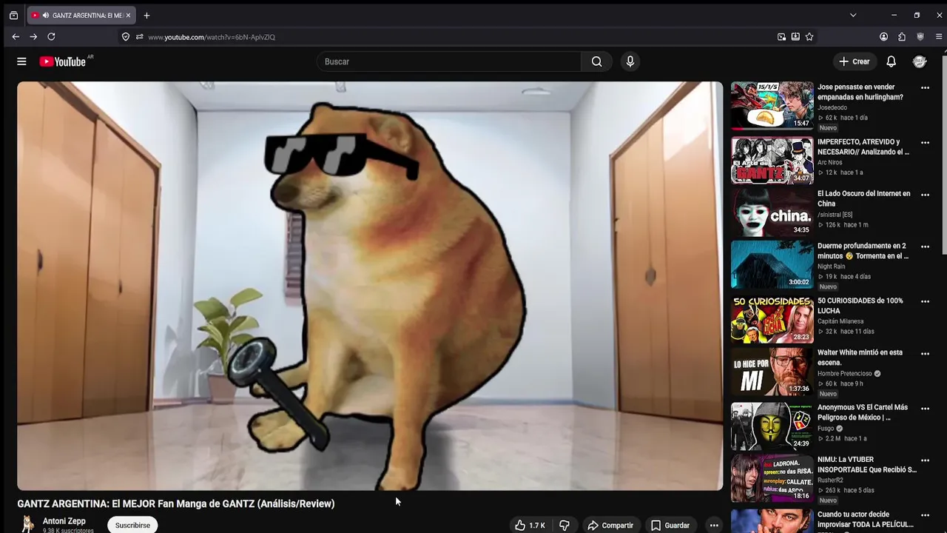This screenshot has width=947, height=533.
Task: Open options for 'El Lado Oscuro del Internet'
Action: (x=925, y=195)
